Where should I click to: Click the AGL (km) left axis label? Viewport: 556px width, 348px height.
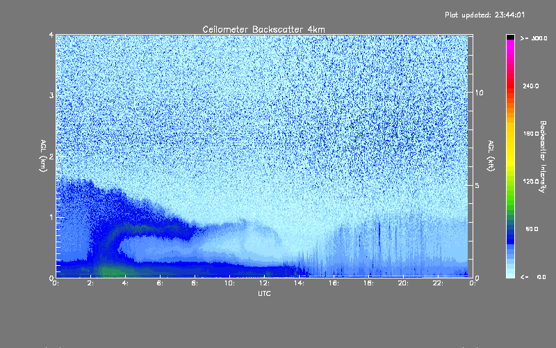tap(43, 156)
